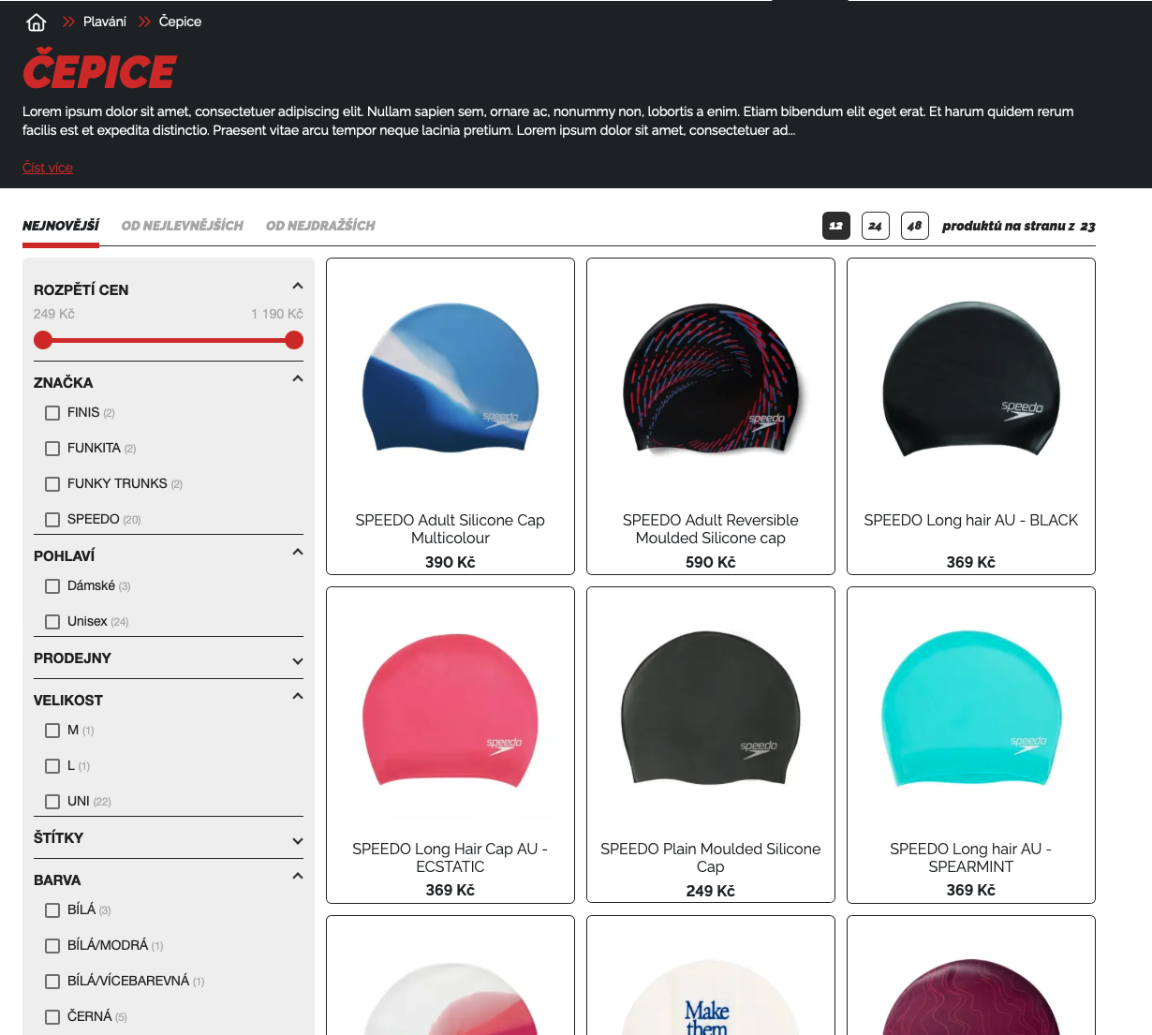The width and height of the screenshot is (1152, 1035).
Task: Sort by Od nejlevnějších tab
Action: pyautogui.click(x=183, y=226)
